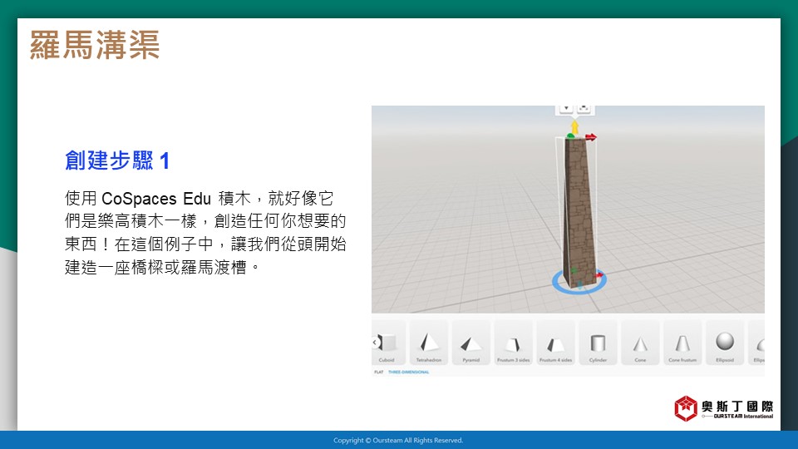Click the left scroll arrow in shapes library

[x=375, y=342]
